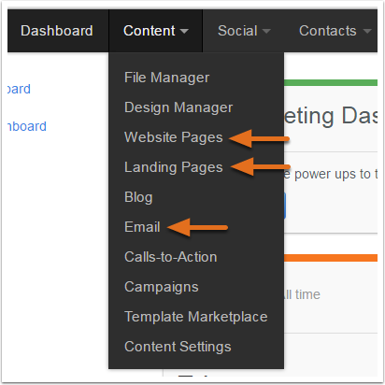
Task: Expand the Contacts dropdown arrow
Action: [367, 31]
